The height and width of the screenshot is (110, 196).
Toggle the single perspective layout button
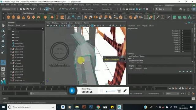tap(3, 69)
